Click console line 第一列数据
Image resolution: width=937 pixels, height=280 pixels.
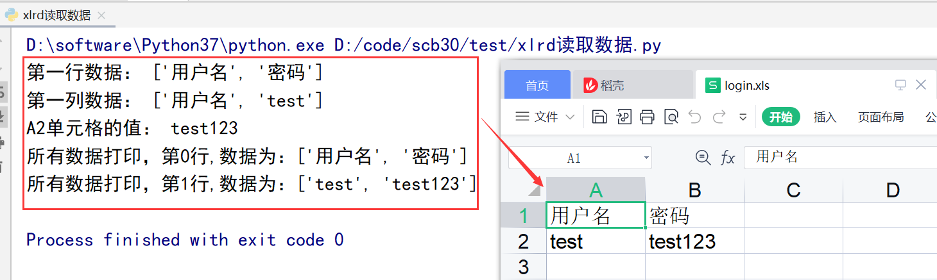click(x=175, y=101)
